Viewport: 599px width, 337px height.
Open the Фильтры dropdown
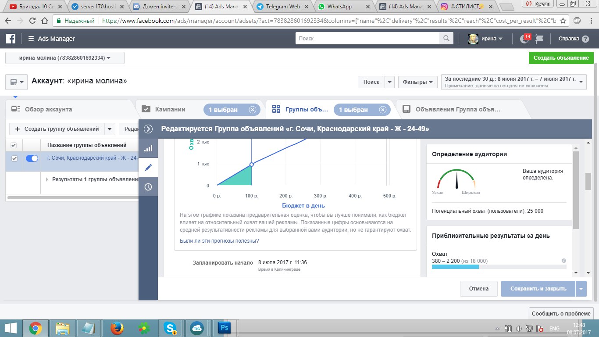[418, 82]
